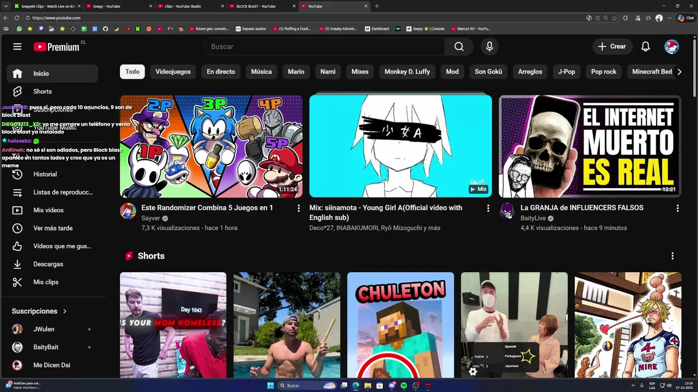
Task: Play the Young Girl A mix thumbnail
Action: tap(400, 146)
